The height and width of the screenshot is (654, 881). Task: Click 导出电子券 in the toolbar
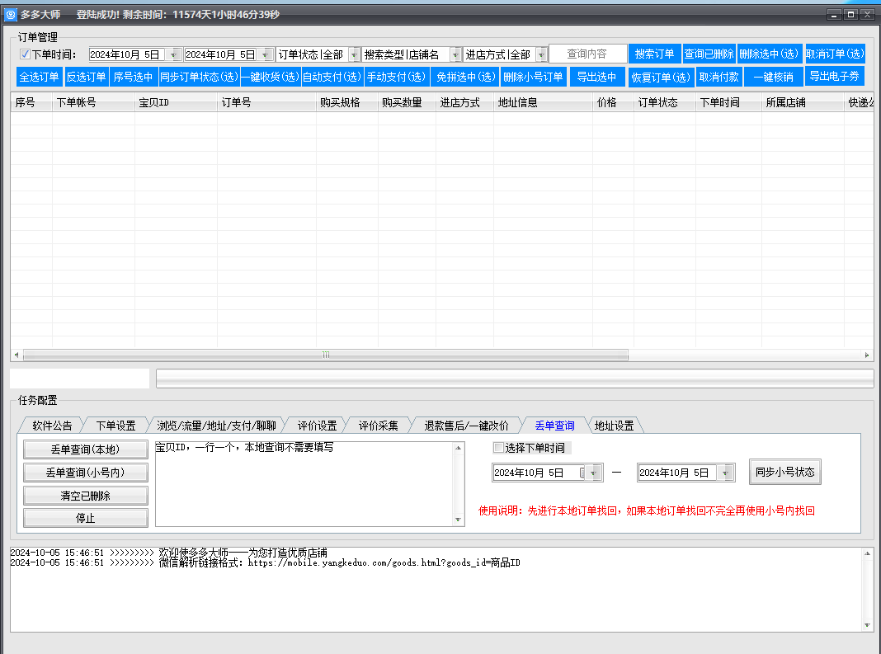pyautogui.click(x=835, y=76)
